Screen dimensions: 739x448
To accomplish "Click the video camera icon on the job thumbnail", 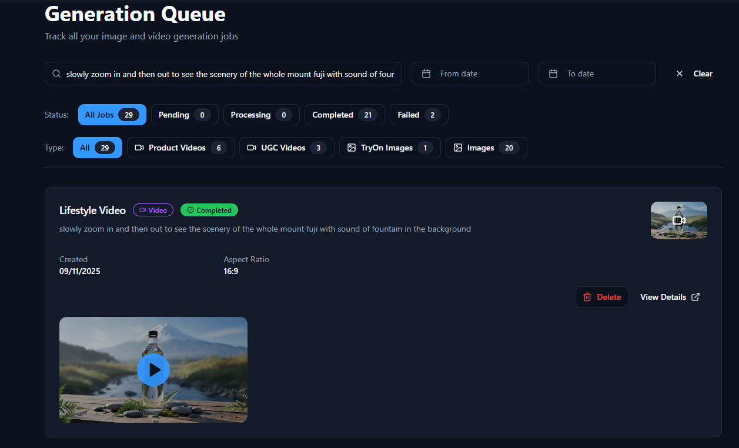I will pyautogui.click(x=679, y=220).
